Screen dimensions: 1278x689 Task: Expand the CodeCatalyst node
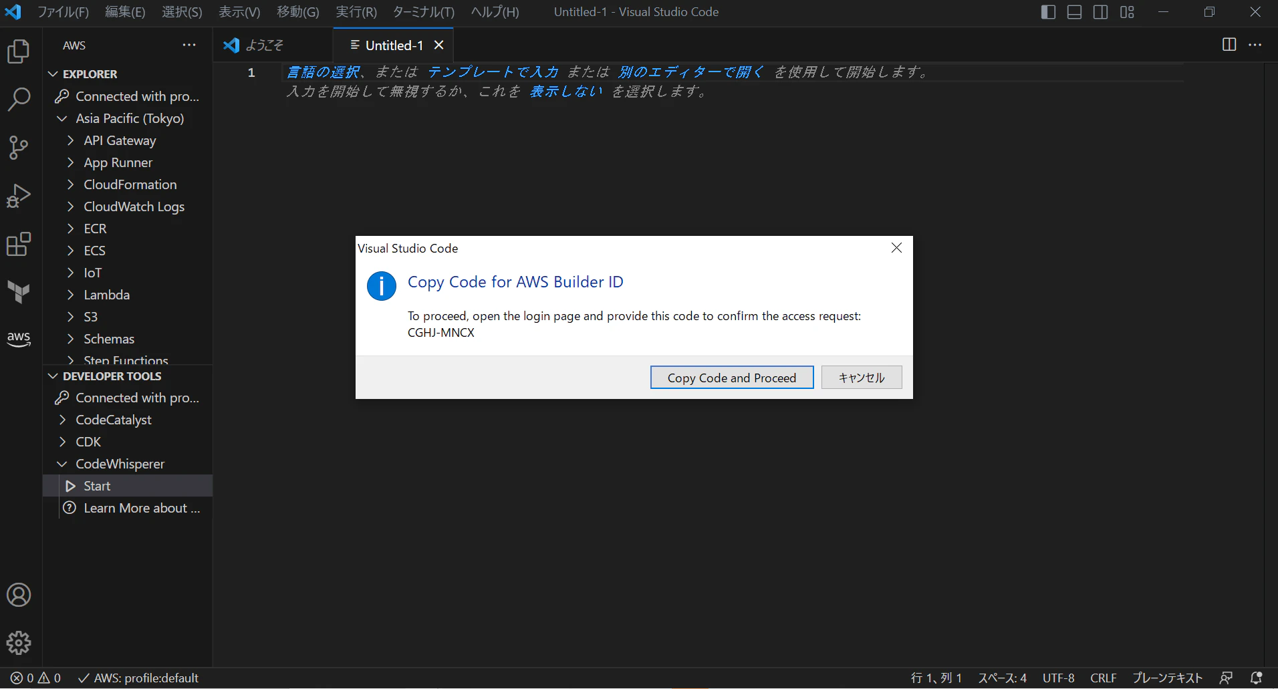click(x=62, y=420)
